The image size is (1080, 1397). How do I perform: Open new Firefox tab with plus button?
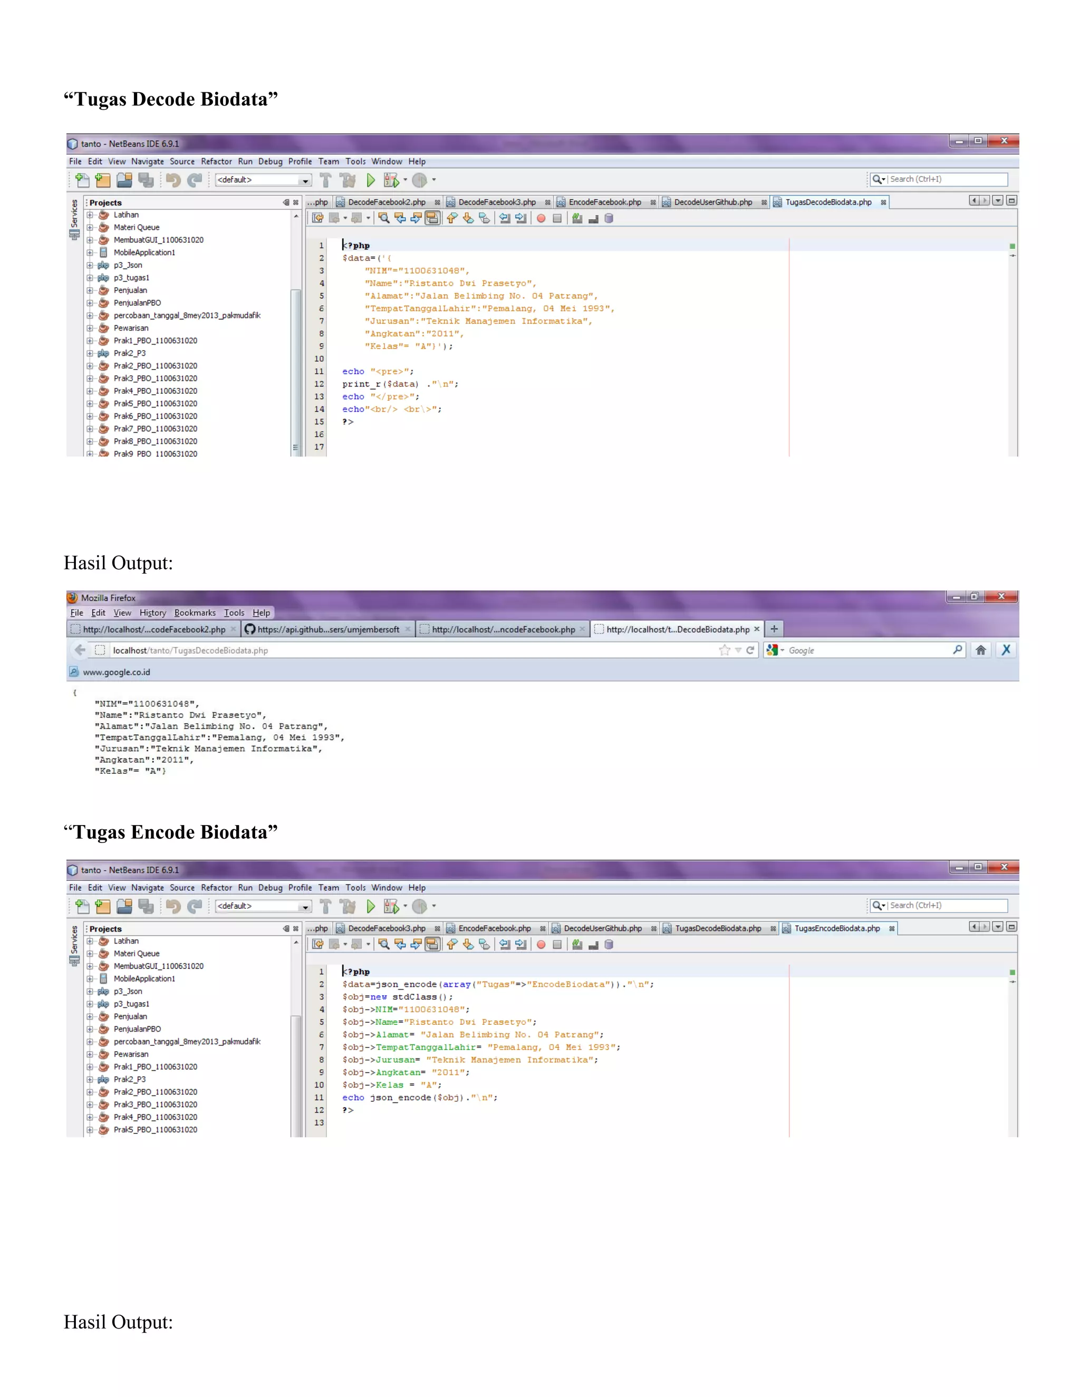[774, 629]
